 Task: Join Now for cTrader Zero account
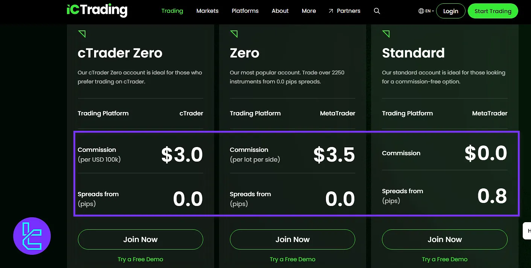point(140,239)
